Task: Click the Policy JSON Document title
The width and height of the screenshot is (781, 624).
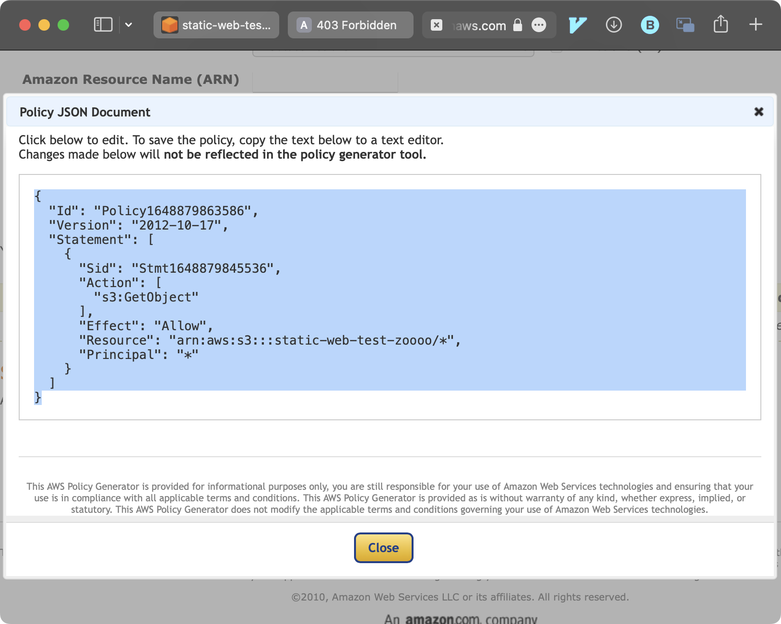Action: [85, 112]
